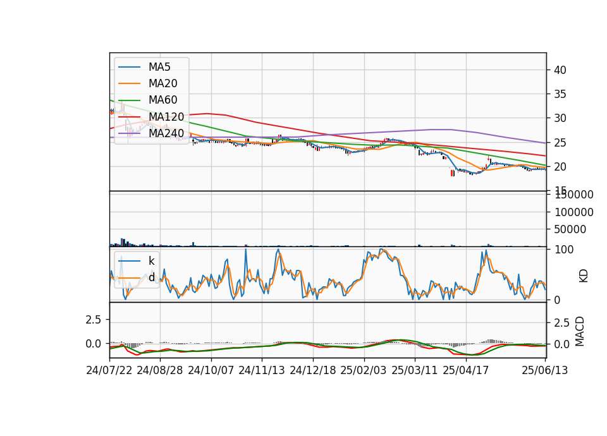607x436 pixels.
Task: Click the 24/08/28 date label
Action: click(x=160, y=370)
